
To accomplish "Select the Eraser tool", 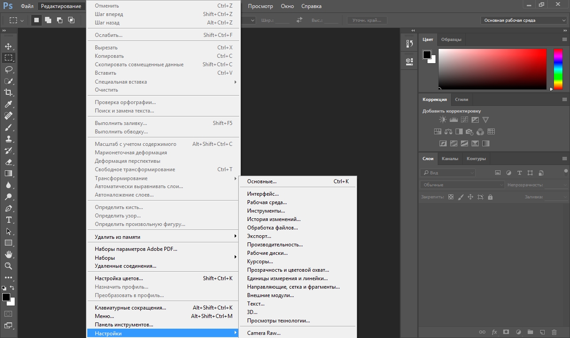I will coord(8,162).
